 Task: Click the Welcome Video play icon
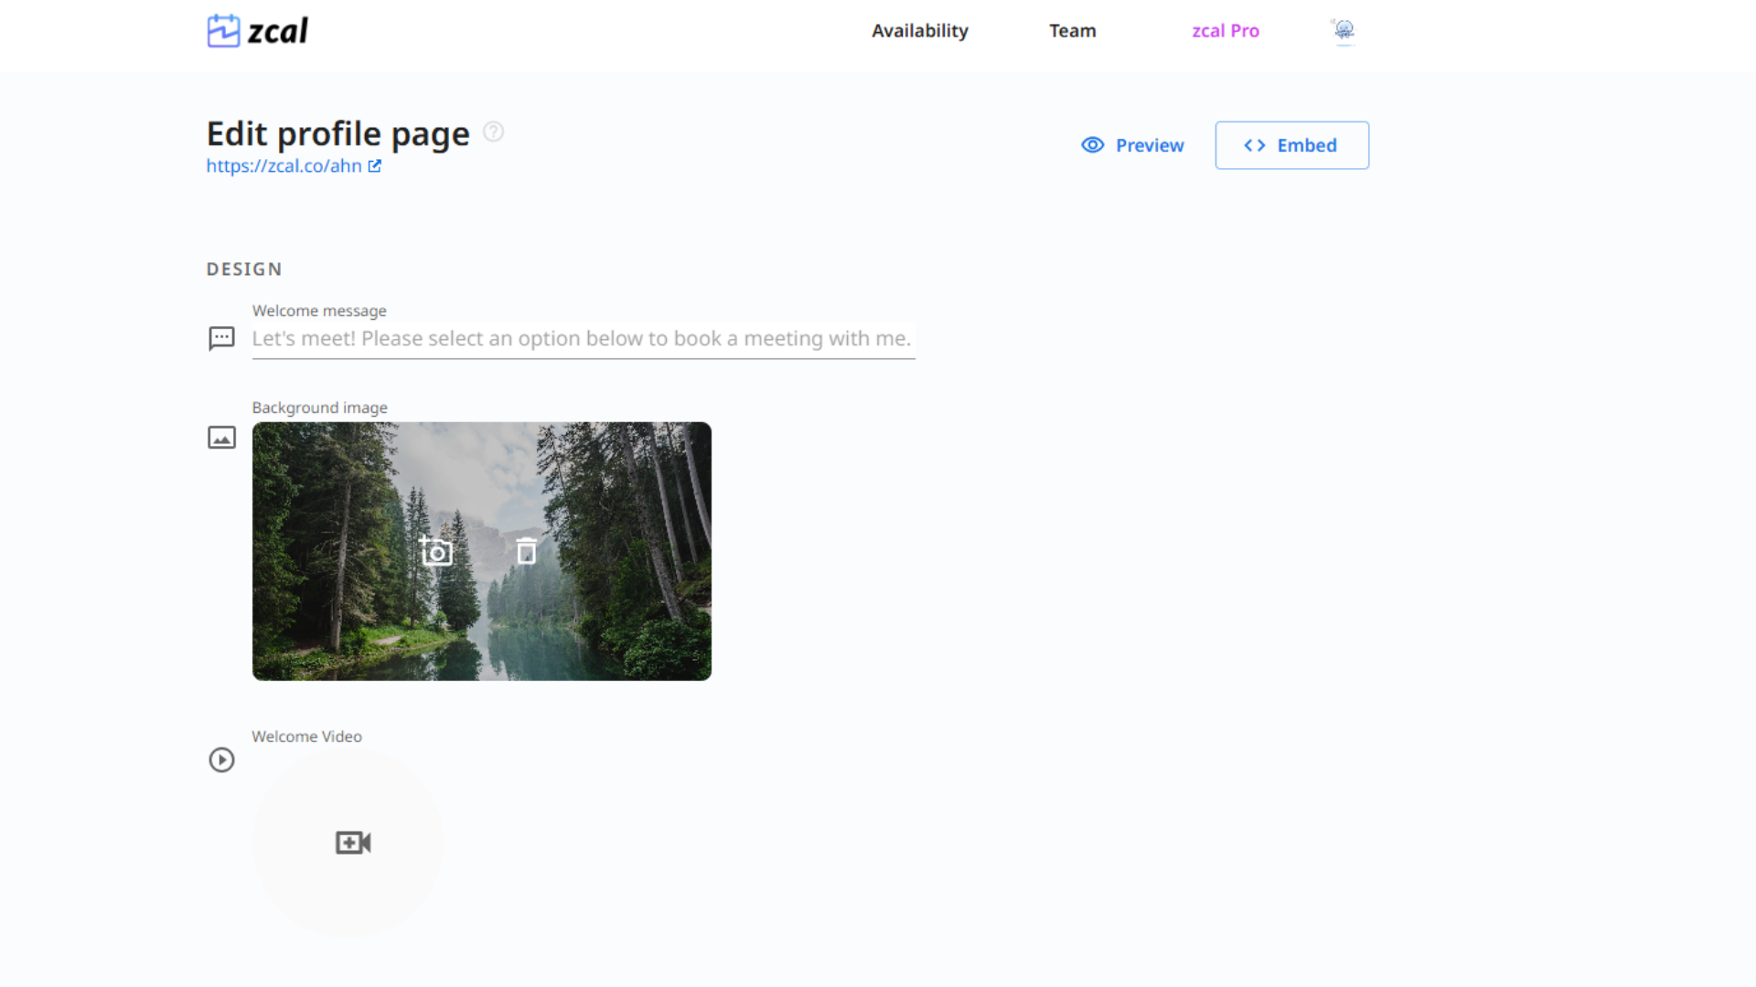(220, 759)
